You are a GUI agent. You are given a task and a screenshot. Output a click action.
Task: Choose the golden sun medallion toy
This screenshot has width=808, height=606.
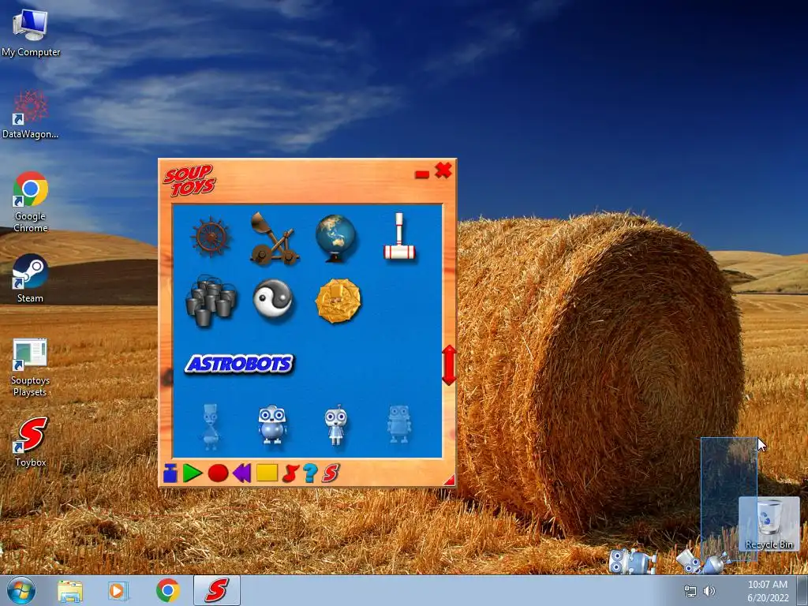point(338,301)
